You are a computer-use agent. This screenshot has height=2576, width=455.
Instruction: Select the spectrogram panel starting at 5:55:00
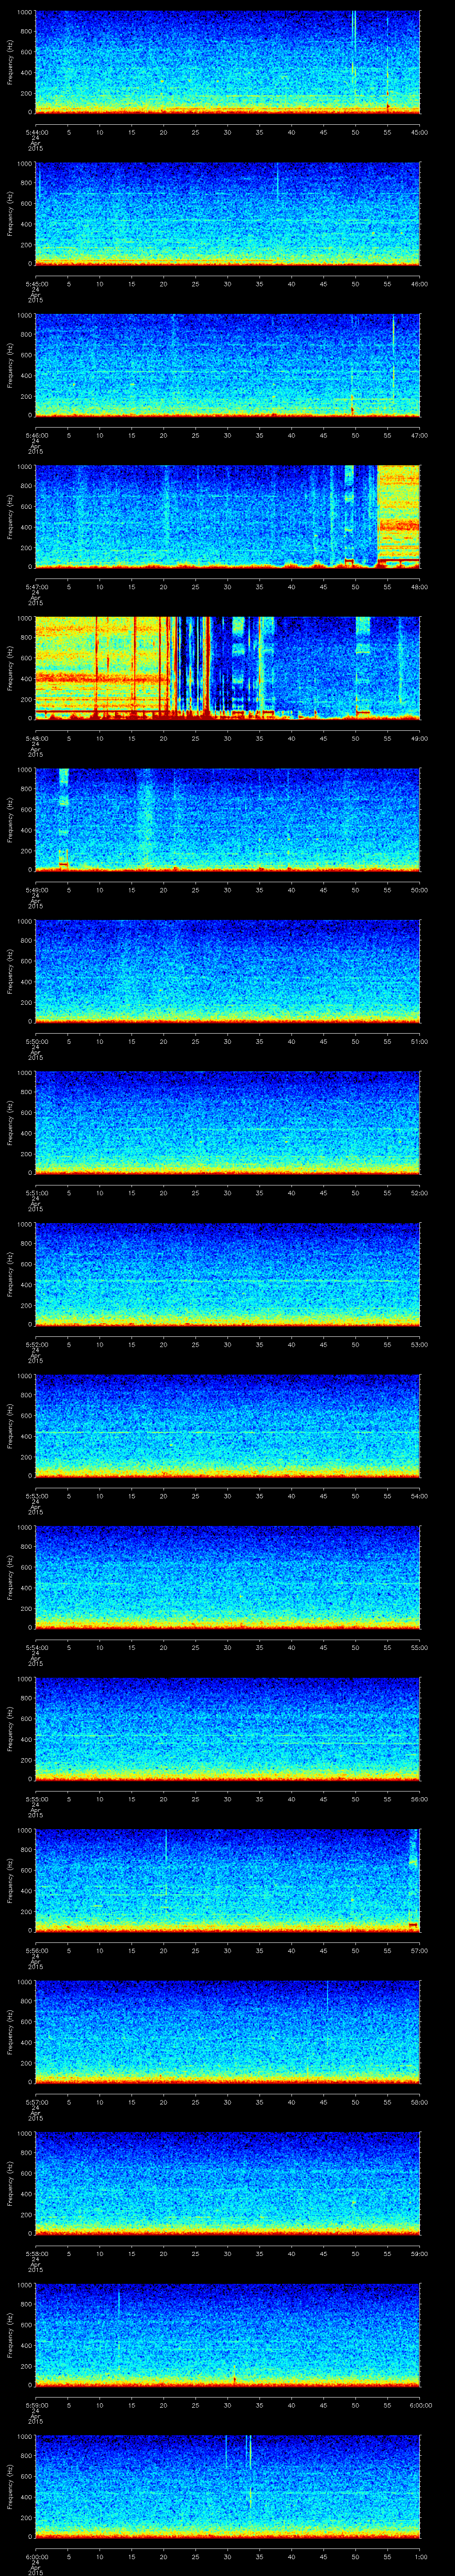coord(227,1729)
